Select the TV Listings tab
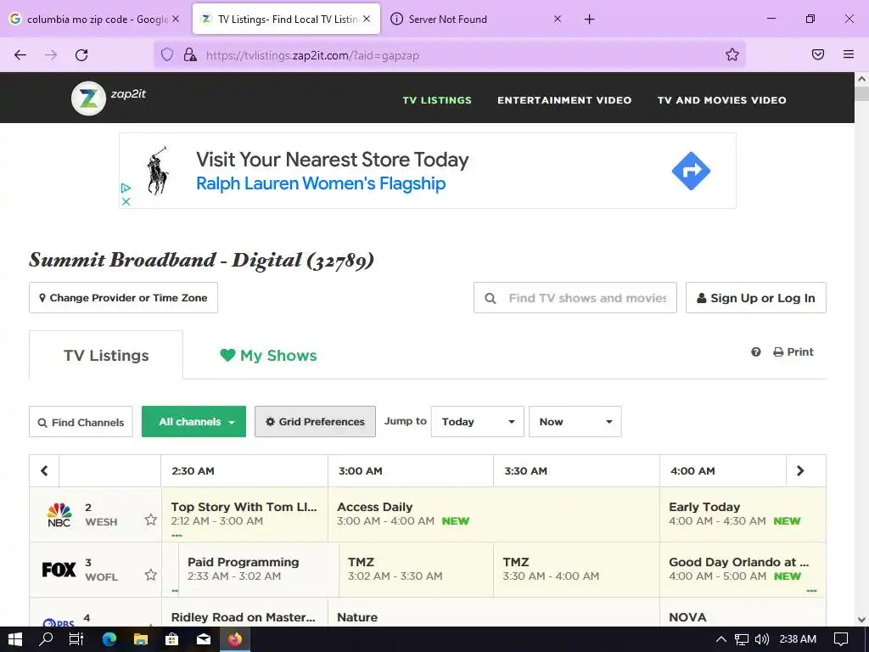Image resolution: width=869 pixels, height=652 pixels. pos(106,356)
